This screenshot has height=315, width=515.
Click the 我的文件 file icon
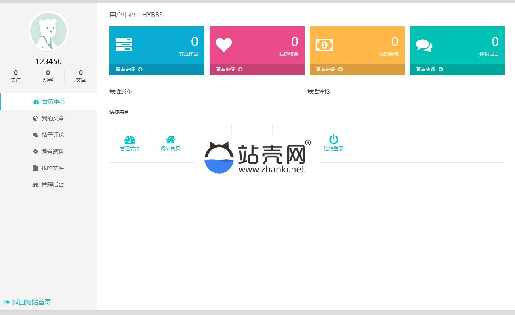point(36,168)
